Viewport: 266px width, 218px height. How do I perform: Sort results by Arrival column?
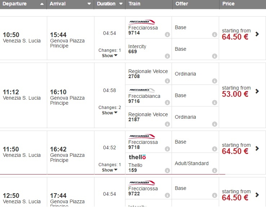click(70, 4)
